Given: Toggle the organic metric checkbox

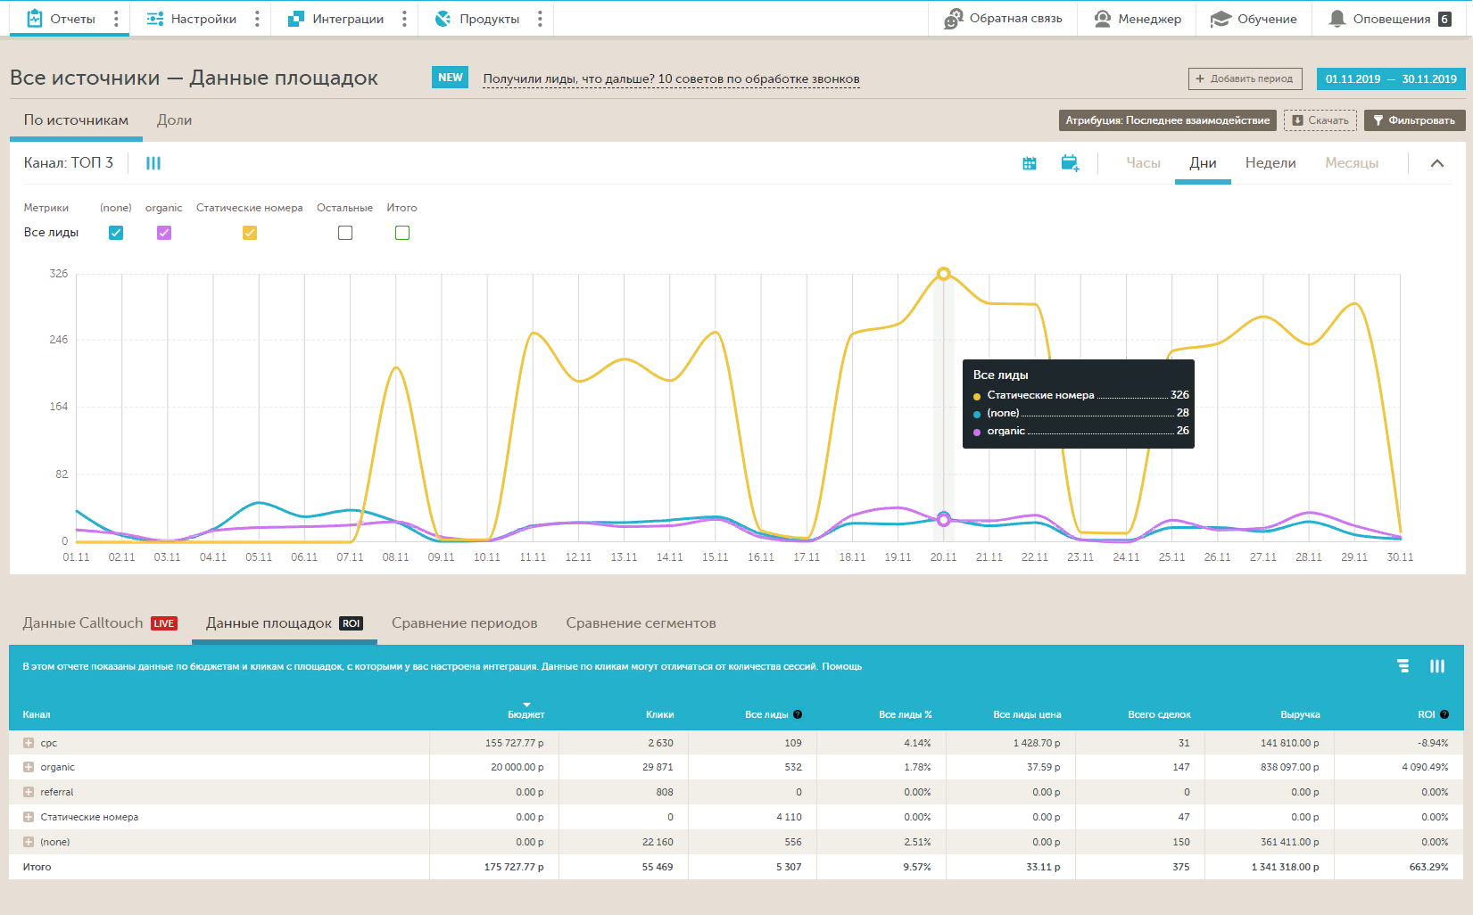Looking at the screenshot, I should pos(164,233).
